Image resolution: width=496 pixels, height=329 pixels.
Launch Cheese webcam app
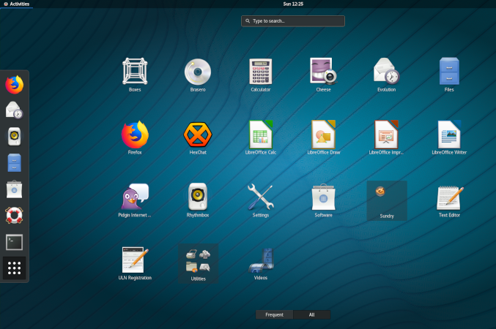[x=323, y=75]
